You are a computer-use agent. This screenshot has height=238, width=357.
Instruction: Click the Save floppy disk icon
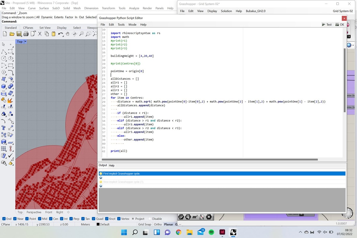point(19,34)
